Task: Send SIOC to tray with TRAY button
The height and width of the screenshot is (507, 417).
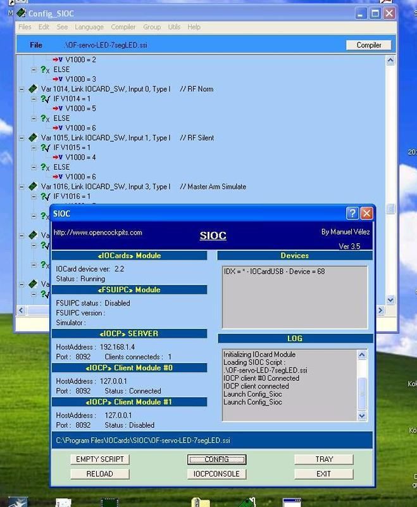Action: [324, 459]
